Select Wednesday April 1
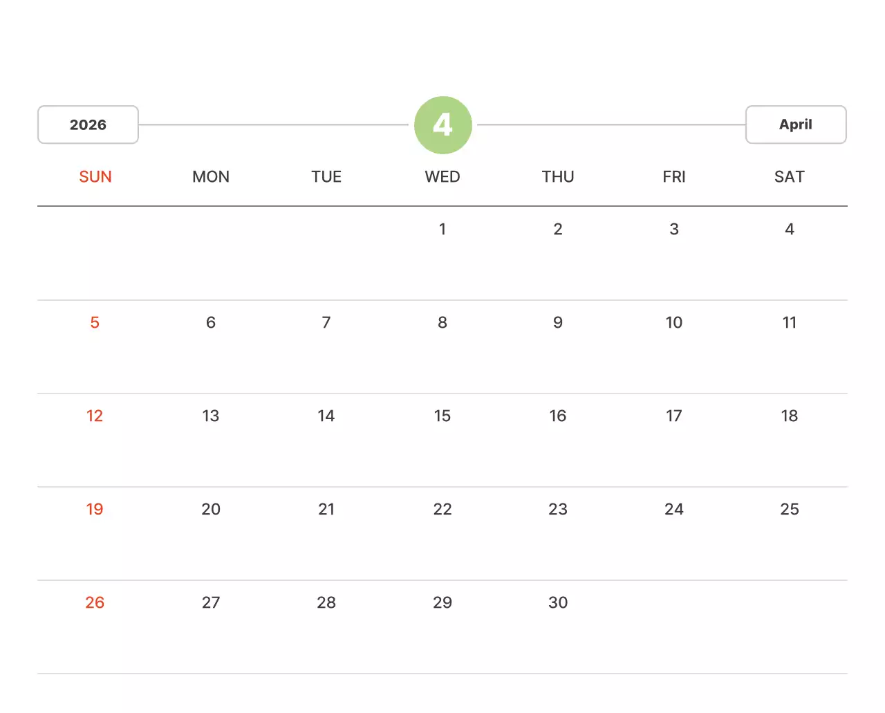 pos(442,230)
